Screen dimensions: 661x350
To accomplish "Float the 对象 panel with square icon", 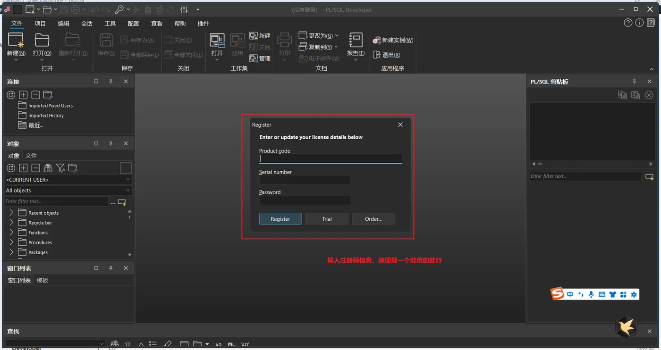I will click(x=96, y=144).
